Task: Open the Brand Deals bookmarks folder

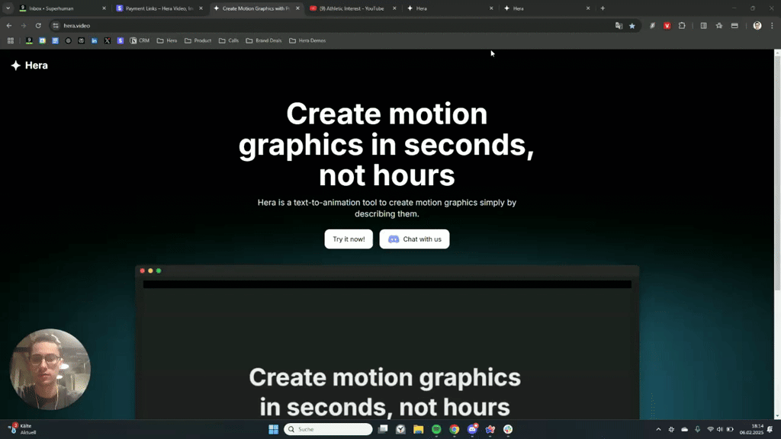Action: tap(263, 40)
